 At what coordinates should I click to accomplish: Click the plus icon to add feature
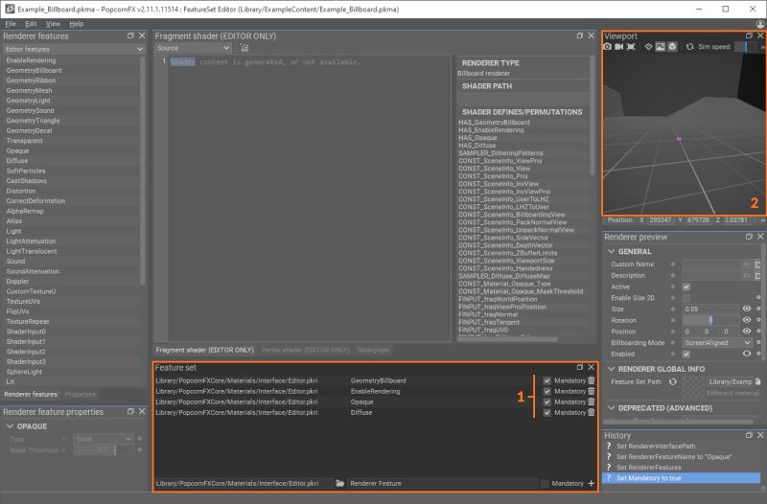[x=591, y=483]
